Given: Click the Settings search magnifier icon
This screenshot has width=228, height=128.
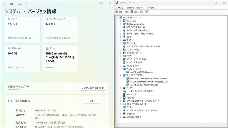Looking at the screenshot, I should point(27,4).
